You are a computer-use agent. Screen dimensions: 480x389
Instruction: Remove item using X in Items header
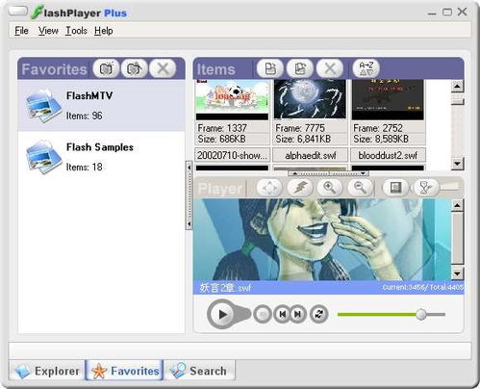coord(330,68)
